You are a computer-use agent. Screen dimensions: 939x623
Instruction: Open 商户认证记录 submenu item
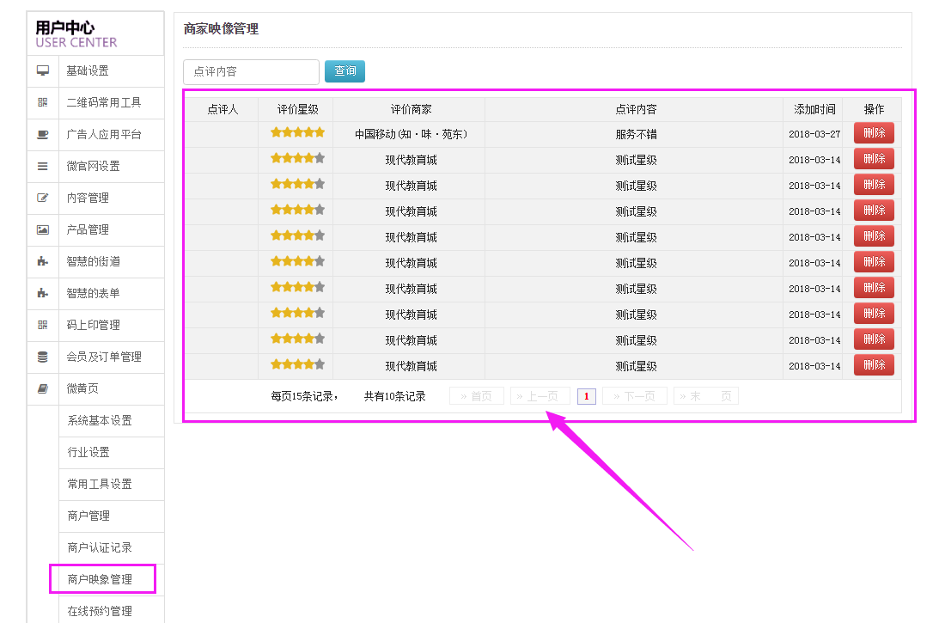click(101, 548)
